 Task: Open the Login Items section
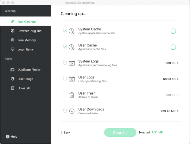pyautogui.click(x=26, y=49)
